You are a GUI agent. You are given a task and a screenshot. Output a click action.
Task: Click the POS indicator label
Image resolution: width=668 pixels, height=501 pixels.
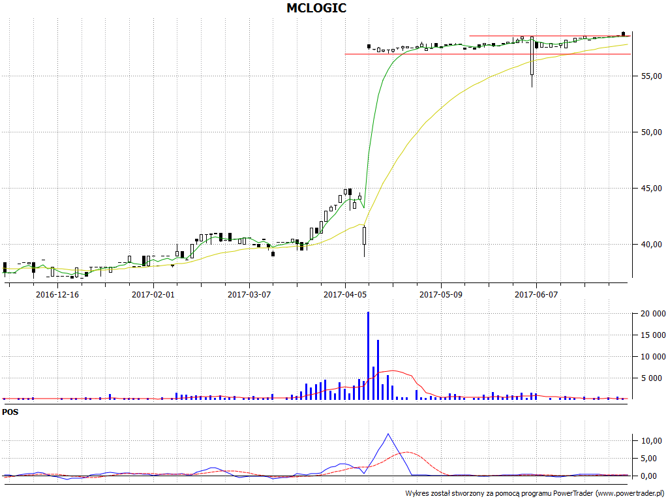tap(10, 412)
